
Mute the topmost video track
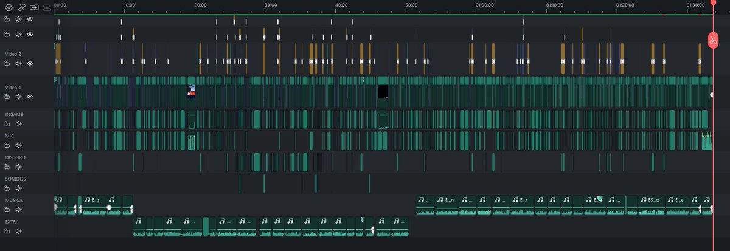point(18,19)
